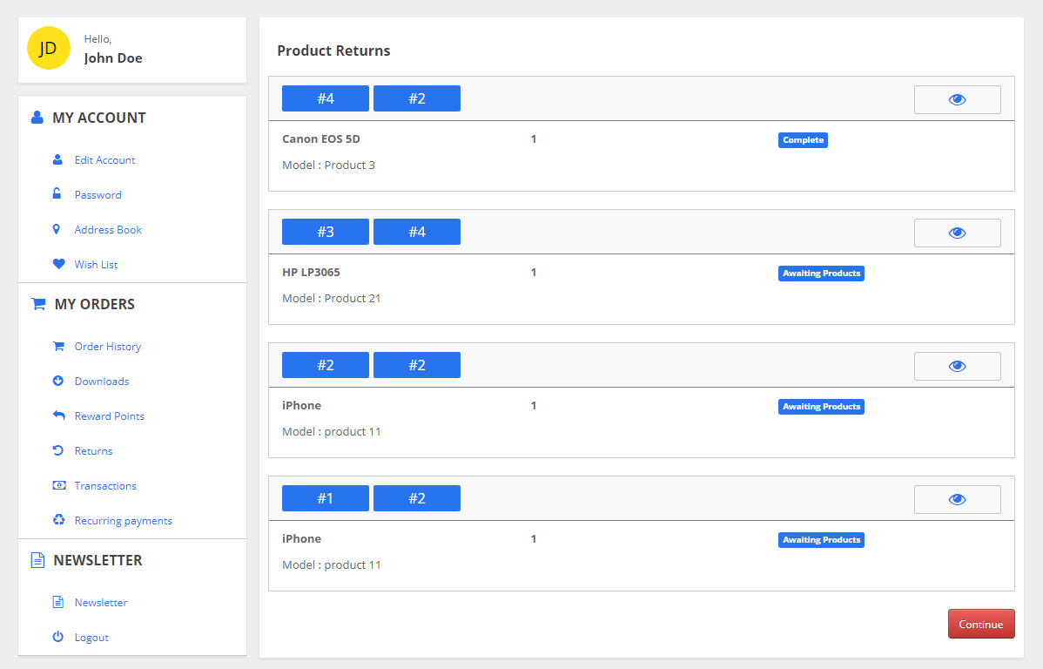Select Returns in the sidebar

pos(93,450)
